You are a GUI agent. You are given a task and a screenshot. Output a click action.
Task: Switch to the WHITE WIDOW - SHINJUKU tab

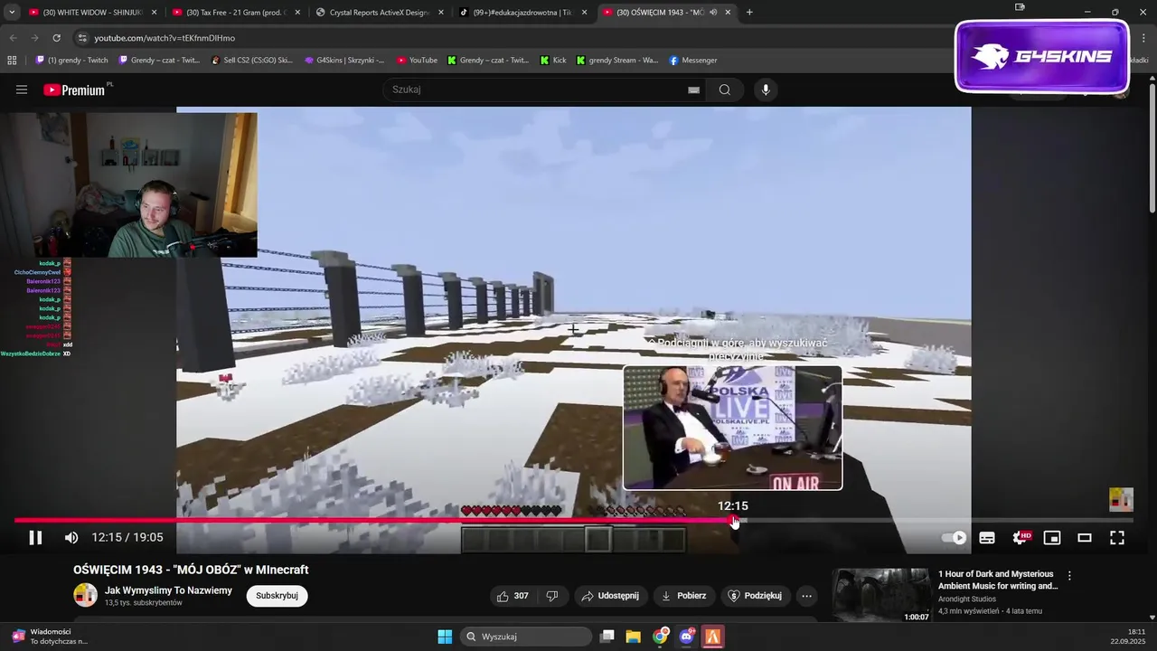(x=93, y=13)
